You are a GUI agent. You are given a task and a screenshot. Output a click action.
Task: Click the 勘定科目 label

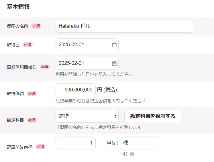click(x=15, y=120)
